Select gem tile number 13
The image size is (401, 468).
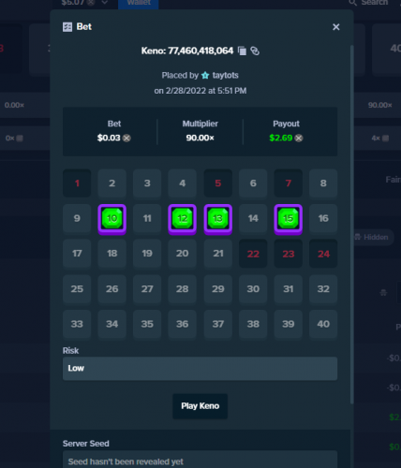[218, 219]
